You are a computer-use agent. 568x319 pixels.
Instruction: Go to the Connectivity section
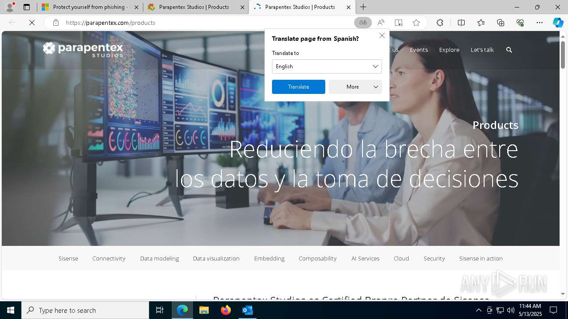coord(109,258)
